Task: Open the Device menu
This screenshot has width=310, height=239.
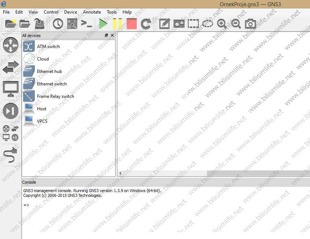Action: click(70, 12)
